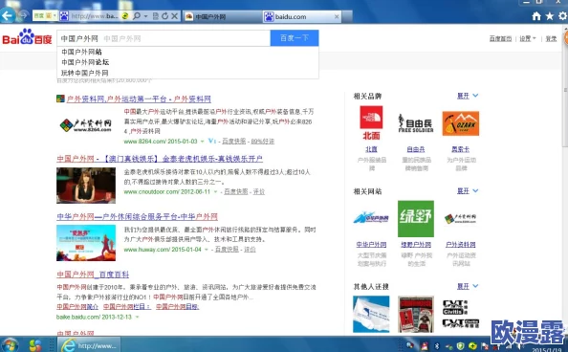Expand the 相关网站 section with 展开
Image resolution: width=568 pixels, height=352 pixels.
click(x=468, y=190)
